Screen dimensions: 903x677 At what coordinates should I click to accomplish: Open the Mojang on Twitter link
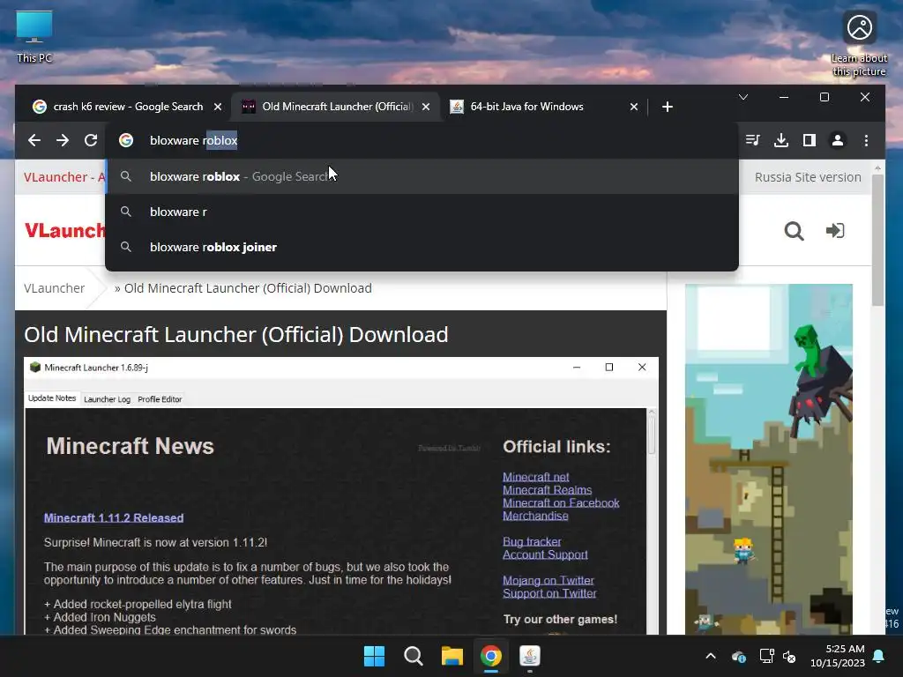tap(549, 581)
